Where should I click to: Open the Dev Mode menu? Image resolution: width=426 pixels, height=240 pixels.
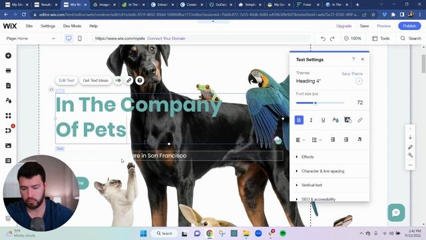coord(73,26)
